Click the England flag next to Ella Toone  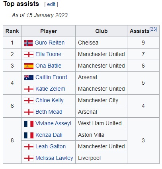[29, 54]
